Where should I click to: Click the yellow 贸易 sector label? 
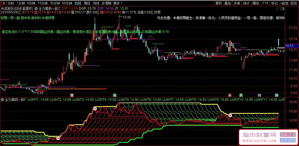coord(157,12)
